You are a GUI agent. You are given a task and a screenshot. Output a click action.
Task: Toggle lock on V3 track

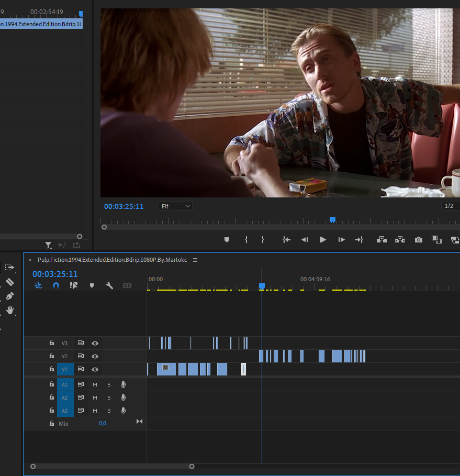tap(52, 343)
